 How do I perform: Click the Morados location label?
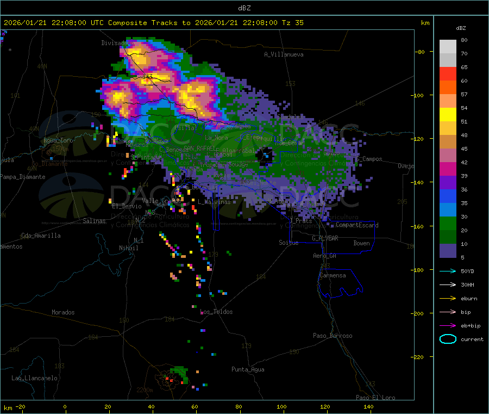click(63, 312)
